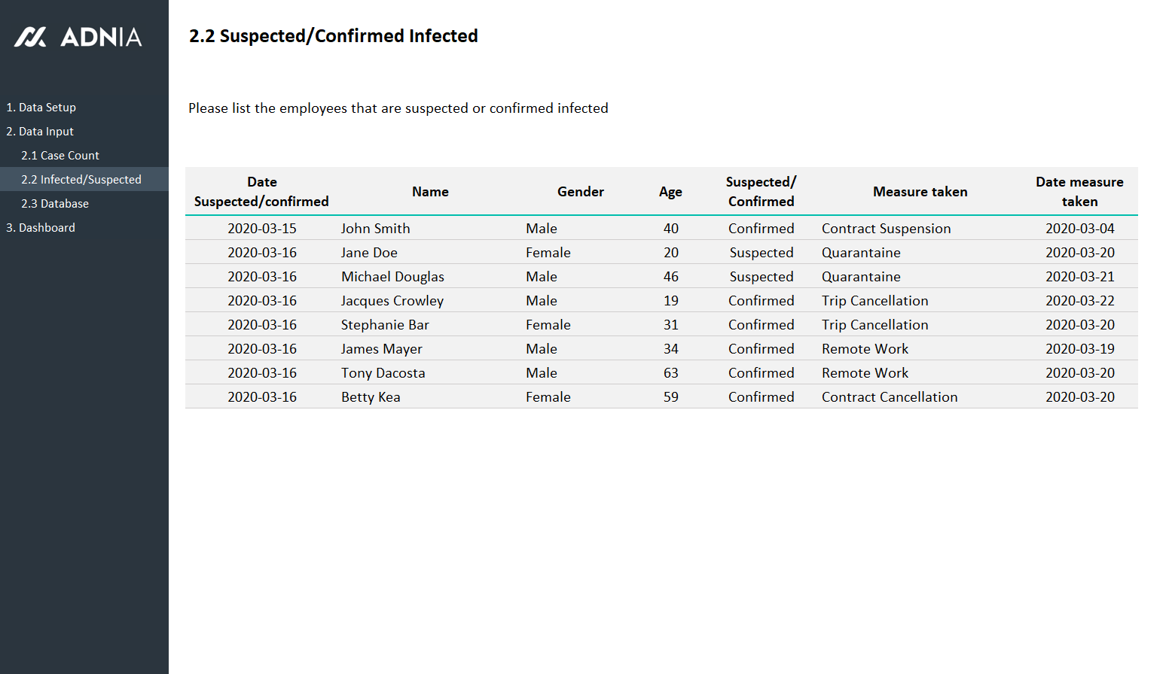This screenshot has width=1169, height=674.
Task: Select 2.2 Infected/Suspected sidebar item
Action: pos(81,180)
